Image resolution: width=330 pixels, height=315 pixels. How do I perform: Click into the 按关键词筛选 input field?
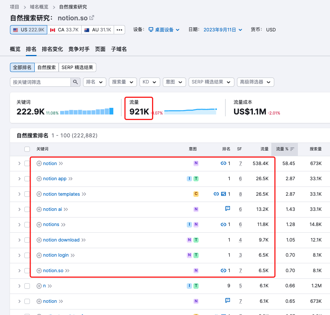(x=40, y=82)
